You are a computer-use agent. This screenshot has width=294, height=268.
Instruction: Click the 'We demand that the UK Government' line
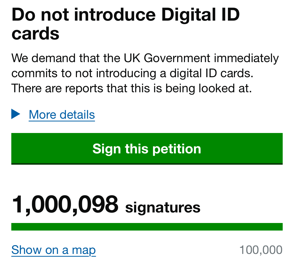111,58
